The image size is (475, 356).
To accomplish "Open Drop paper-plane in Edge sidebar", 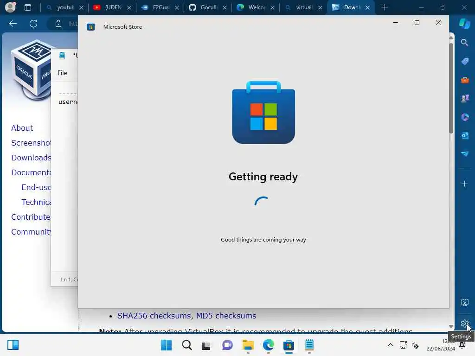I will 465,154.
